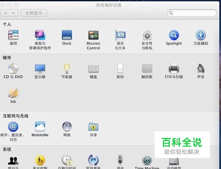The width and height of the screenshot is (221, 169).
Task: Click the 个人 section heading
Action: pyautogui.click(x=7, y=24)
